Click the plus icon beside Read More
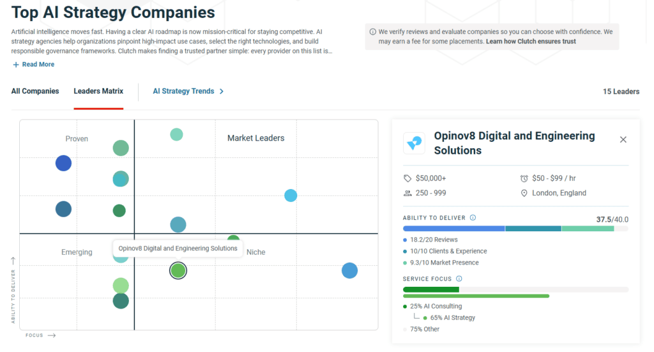 tap(16, 65)
